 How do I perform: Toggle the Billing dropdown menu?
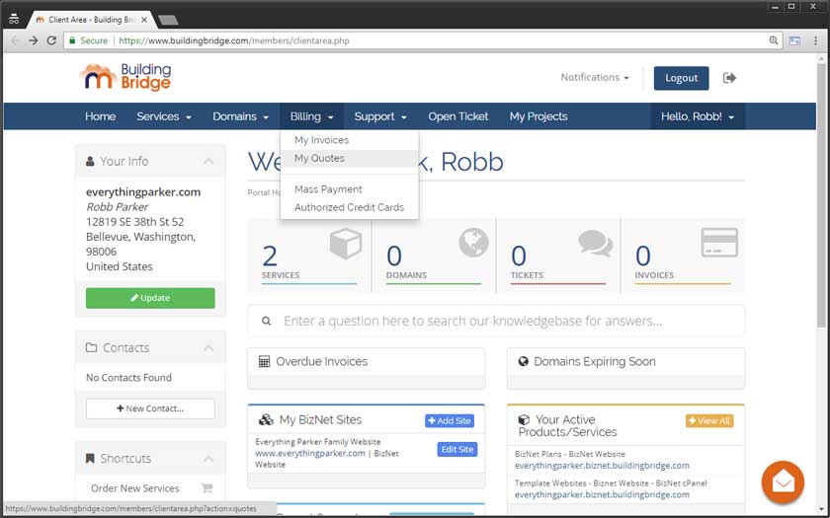pos(311,116)
